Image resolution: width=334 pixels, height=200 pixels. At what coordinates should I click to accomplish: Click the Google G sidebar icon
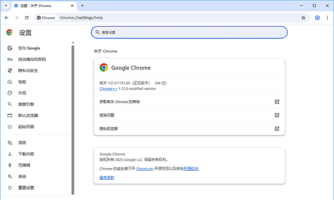click(x=10, y=48)
